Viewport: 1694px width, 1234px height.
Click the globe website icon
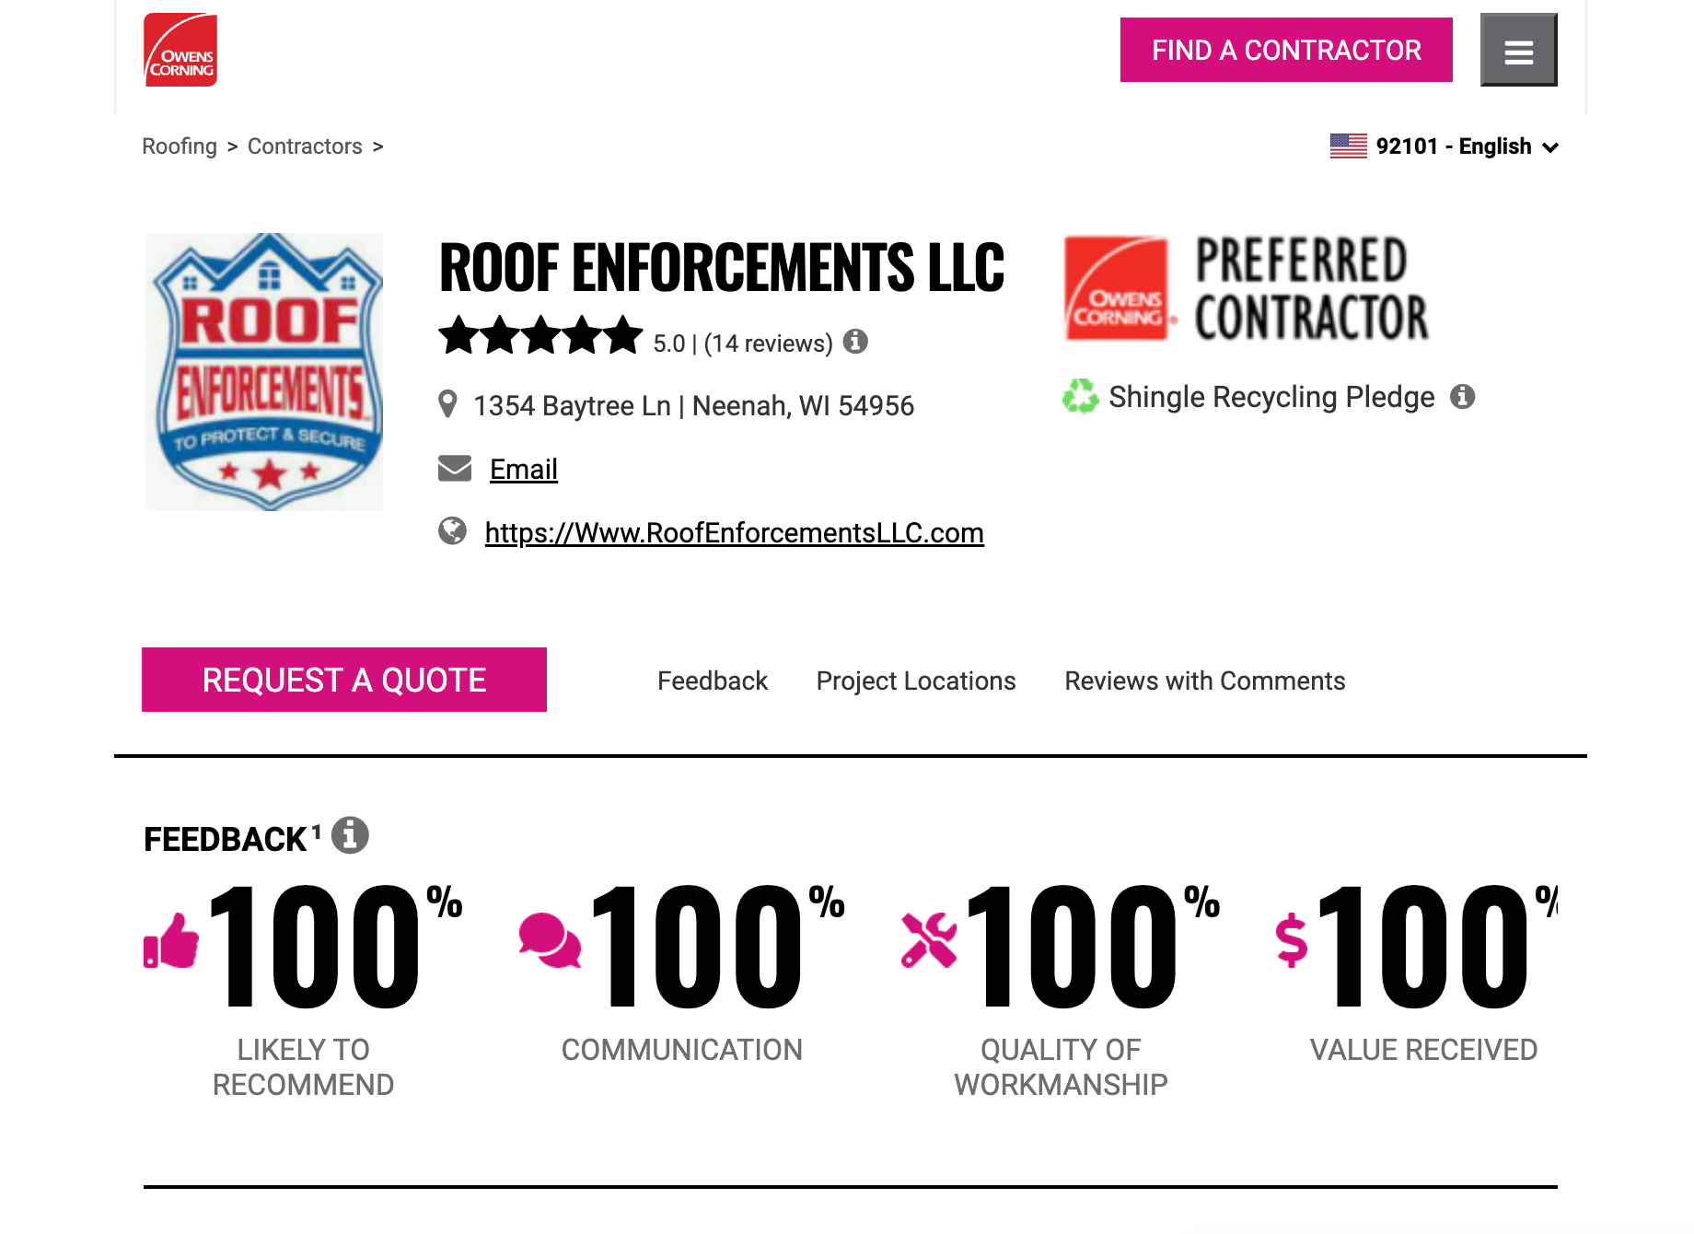tap(452, 530)
